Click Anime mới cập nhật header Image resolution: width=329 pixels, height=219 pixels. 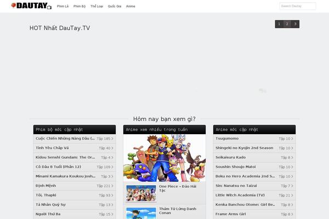[254, 130]
